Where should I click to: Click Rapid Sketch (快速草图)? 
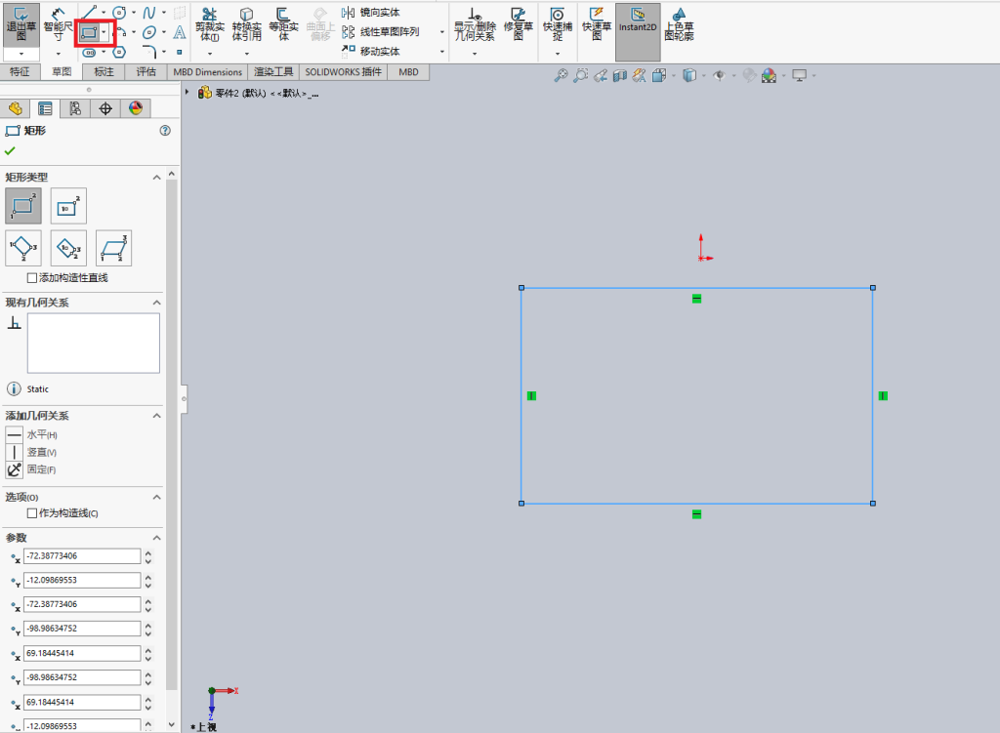click(597, 24)
